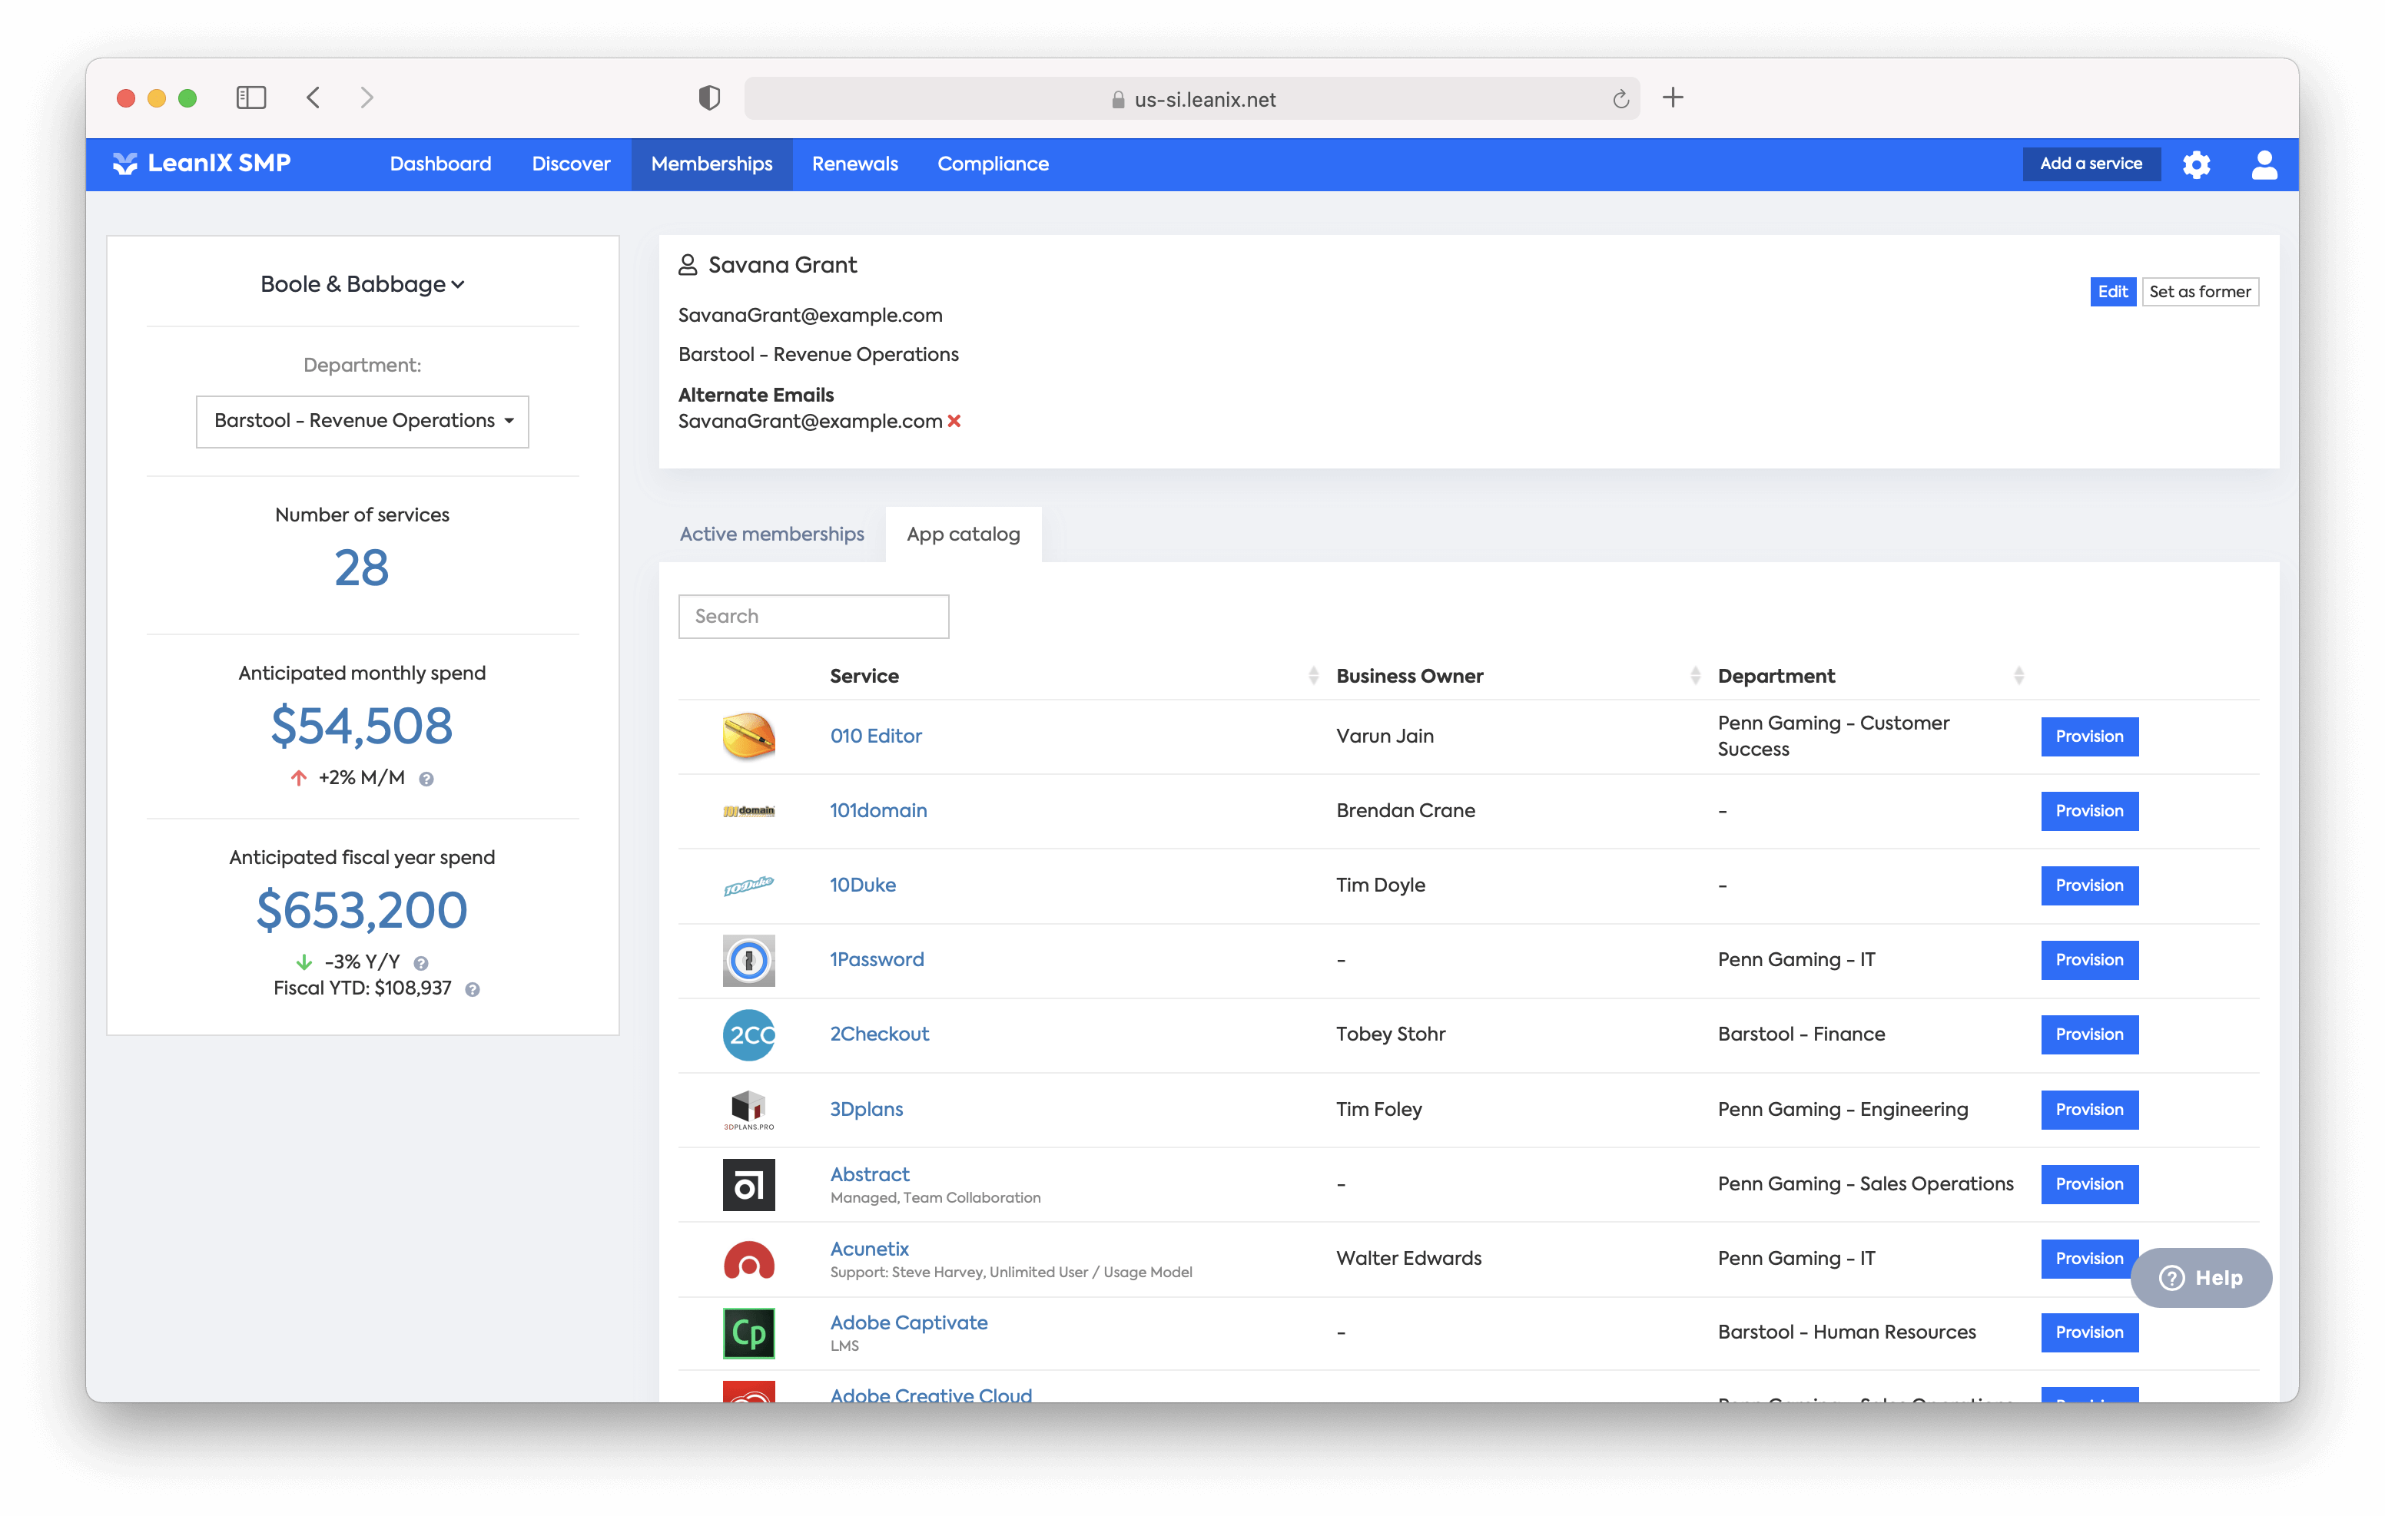
Task: Open the user profile icon
Action: (2263, 164)
